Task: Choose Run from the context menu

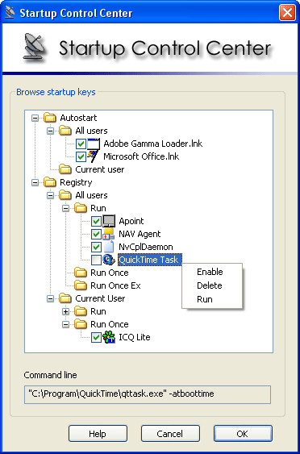Action: coord(211,299)
